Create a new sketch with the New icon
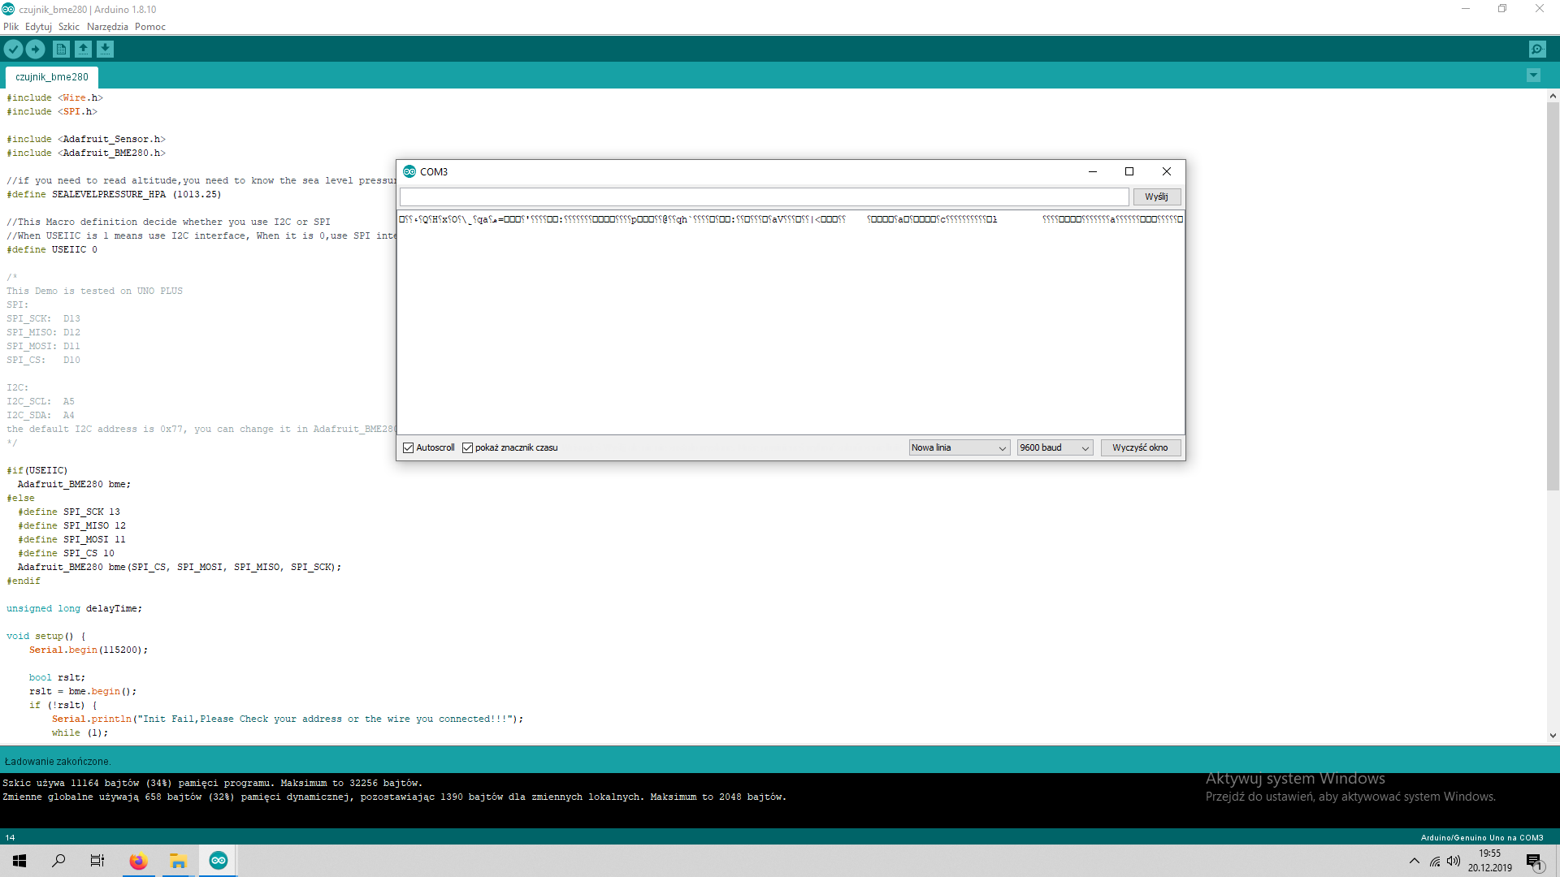The height and width of the screenshot is (877, 1560). click(x=61, y=50)
